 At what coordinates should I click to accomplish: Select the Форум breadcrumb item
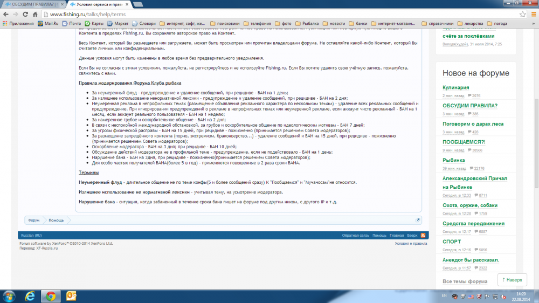(34, 220)
